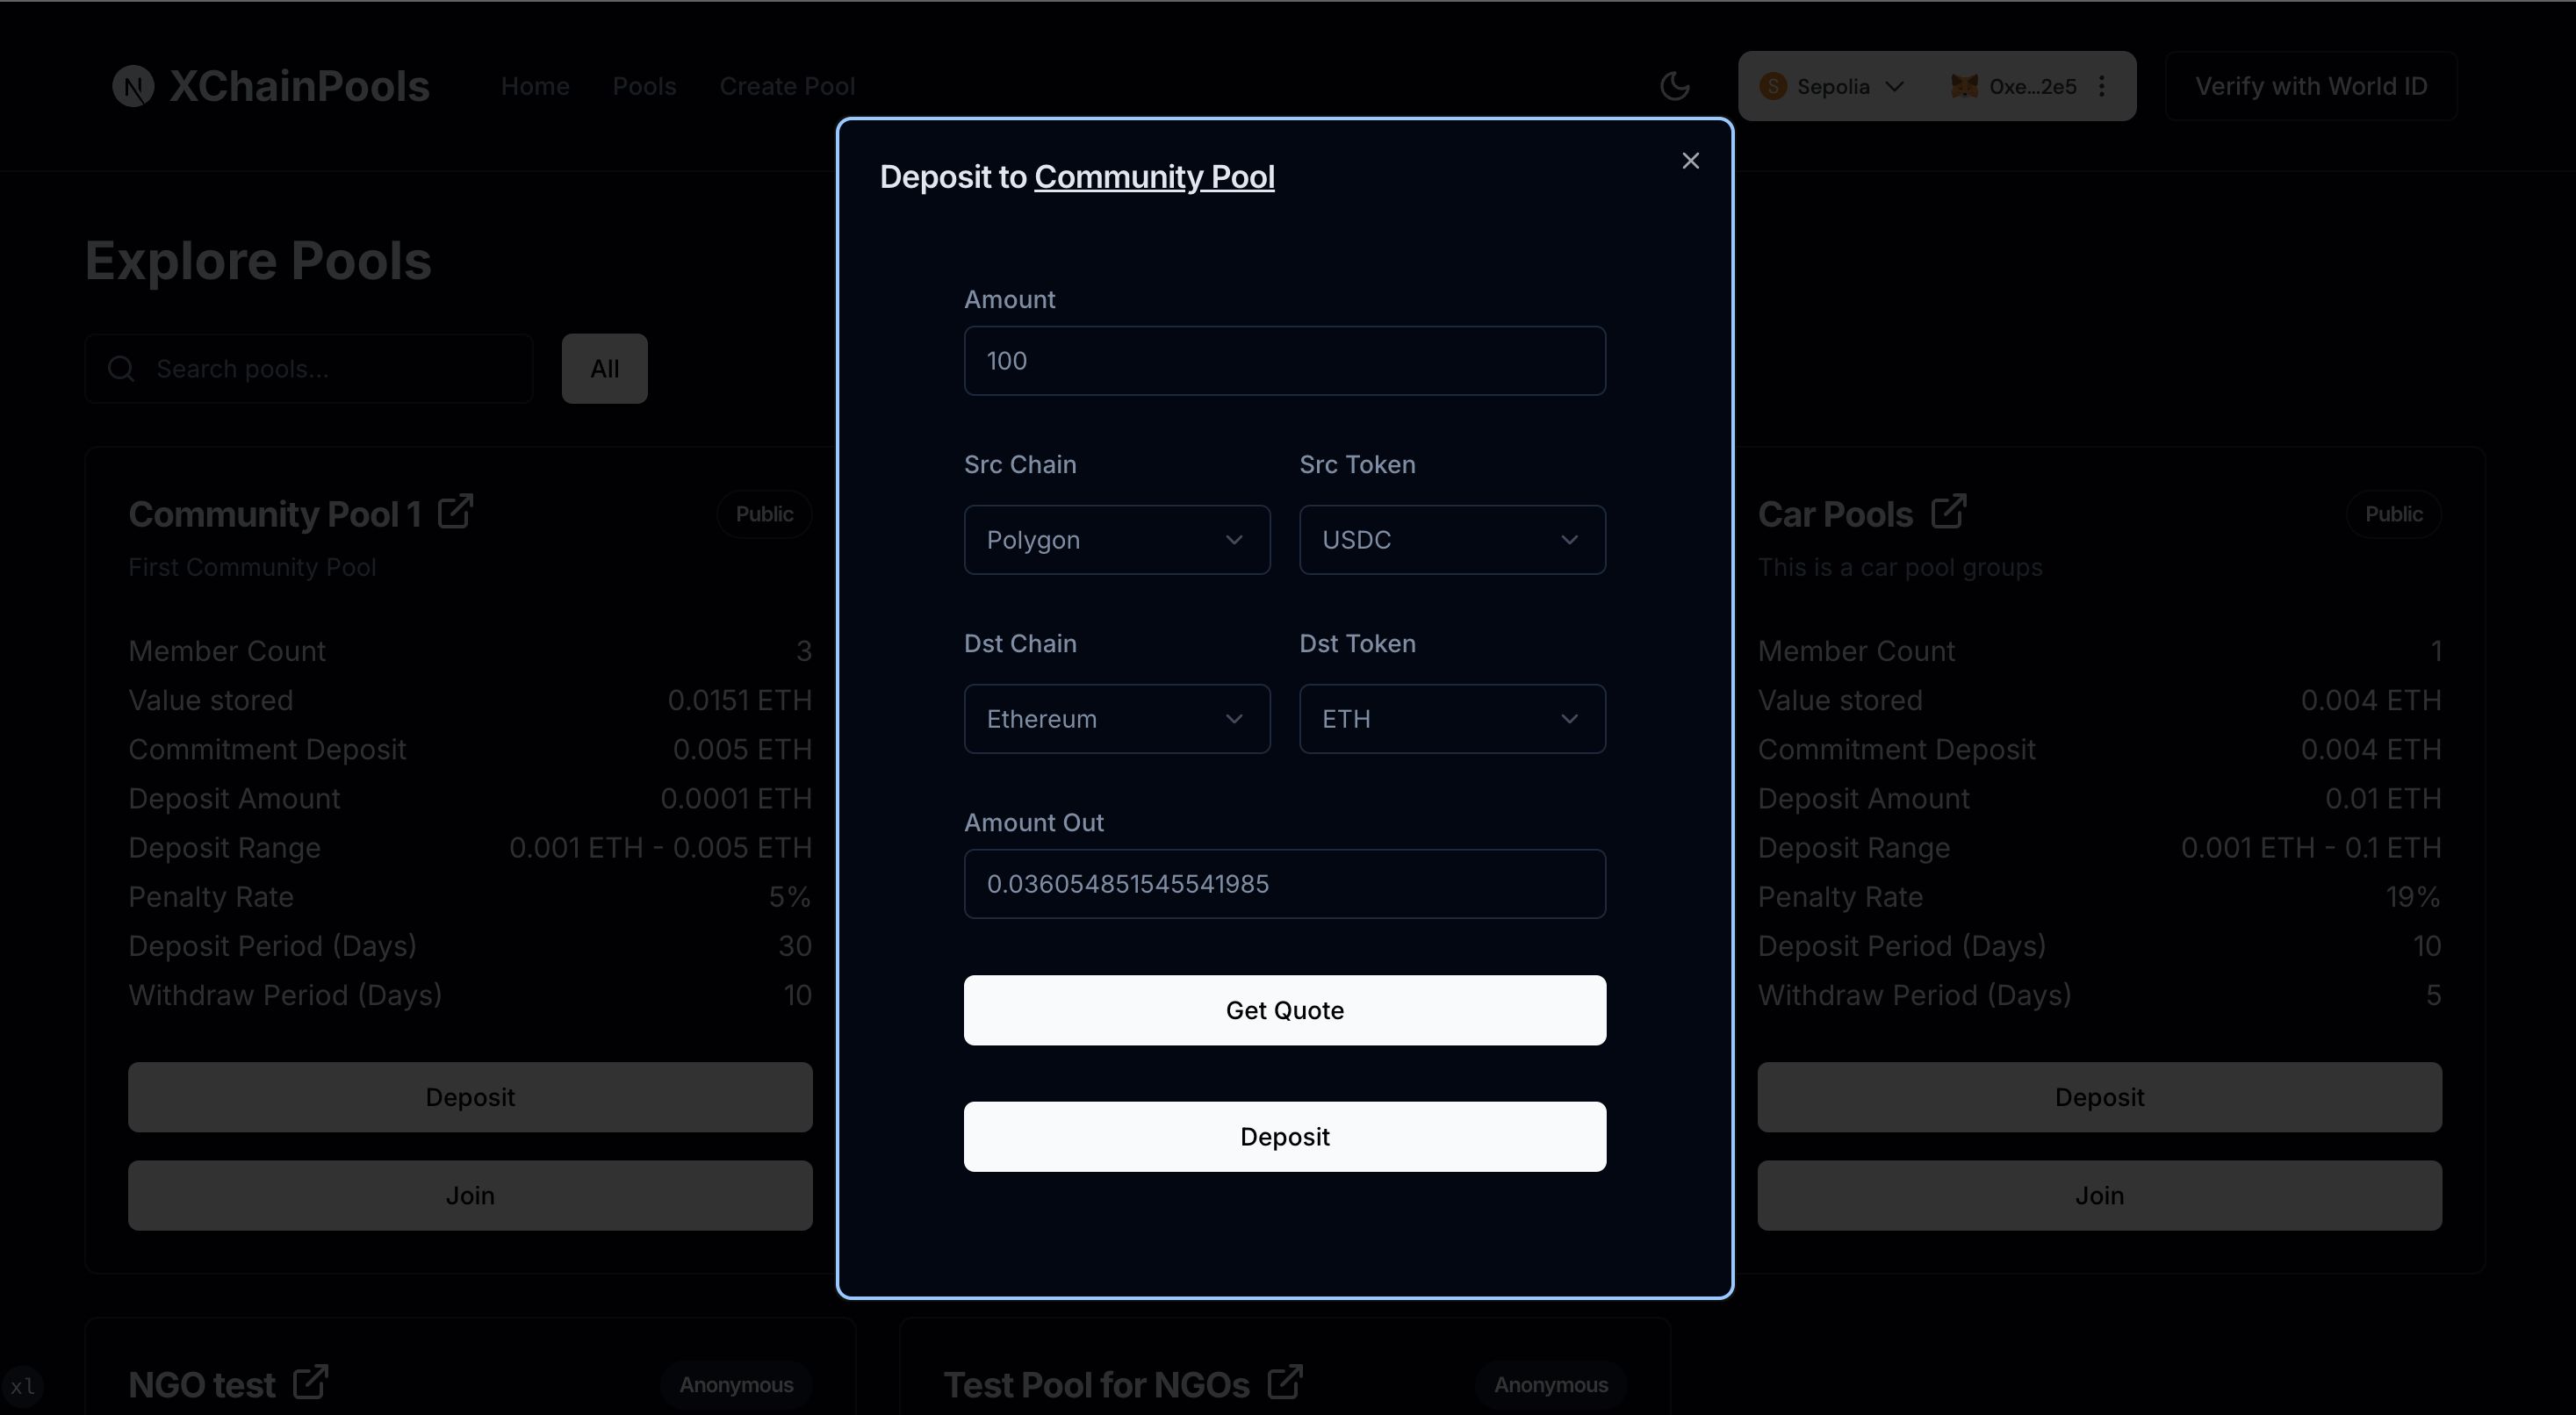Click the Verify with World ID link
Screen dimensions: 2576x1415
[x=2311, y=85]
